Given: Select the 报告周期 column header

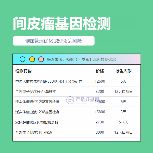Looking at the screenshot, I should pos(123,71).
